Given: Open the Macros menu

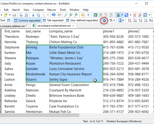Looking at the screenshot, I should [52, 10].
